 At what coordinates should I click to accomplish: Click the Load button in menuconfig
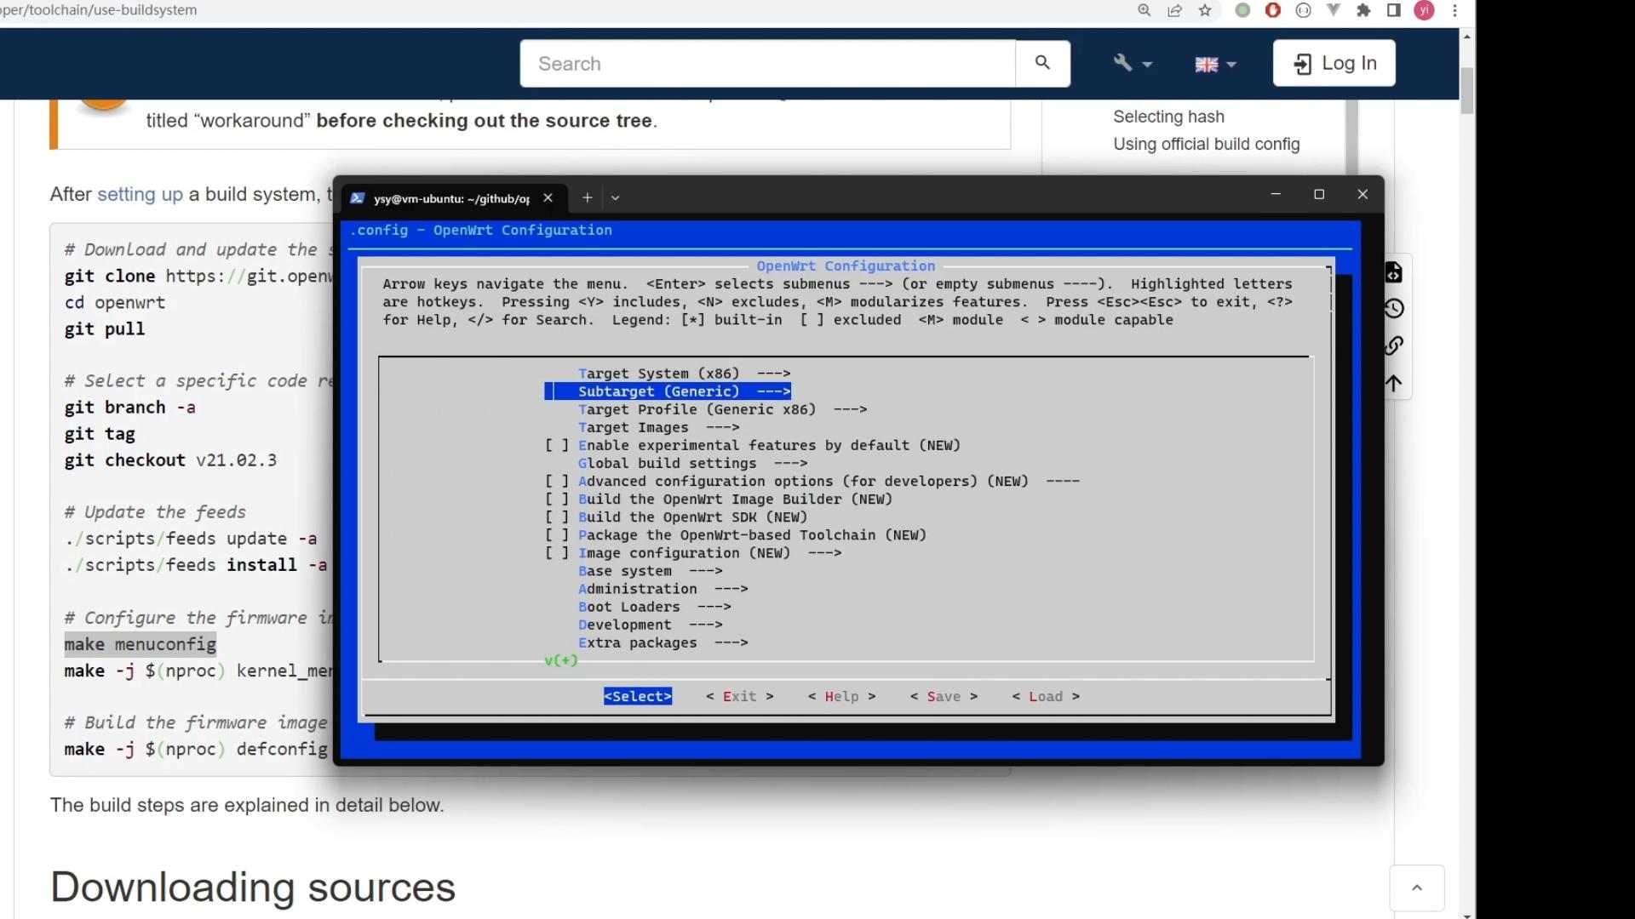(x=1046, y=696)
